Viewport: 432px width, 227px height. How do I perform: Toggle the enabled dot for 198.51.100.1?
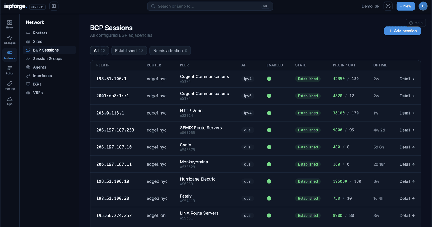(x=269, y=79)
